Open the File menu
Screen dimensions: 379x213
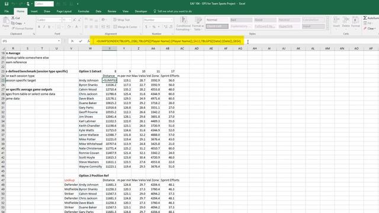pos(7,11)
